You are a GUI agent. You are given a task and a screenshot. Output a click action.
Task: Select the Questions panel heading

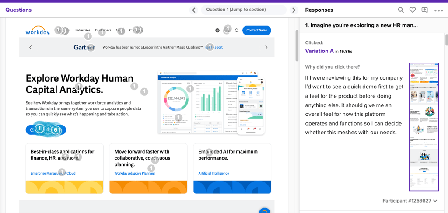18,10
